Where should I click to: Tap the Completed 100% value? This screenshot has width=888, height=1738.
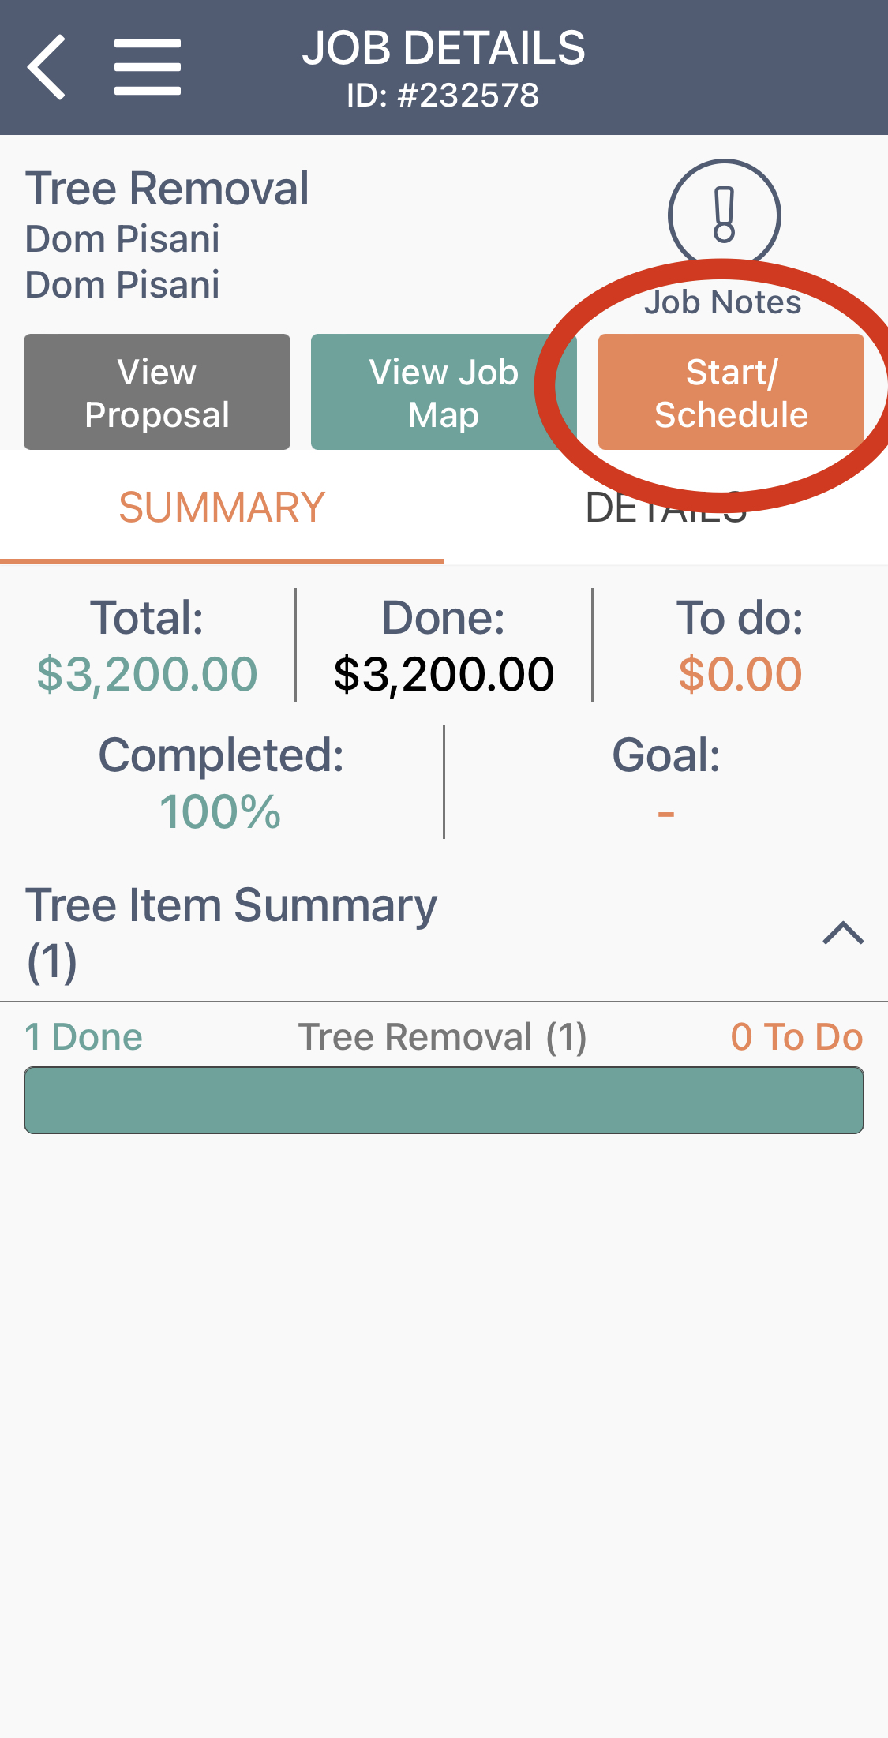(220, 812)
